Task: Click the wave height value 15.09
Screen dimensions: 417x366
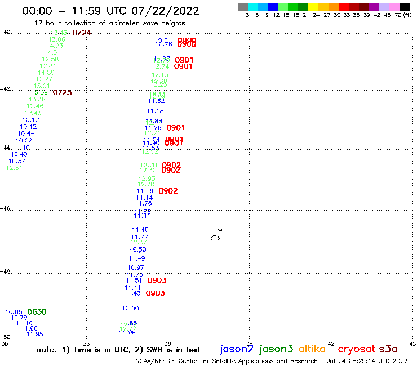Action: click(39, 92)
